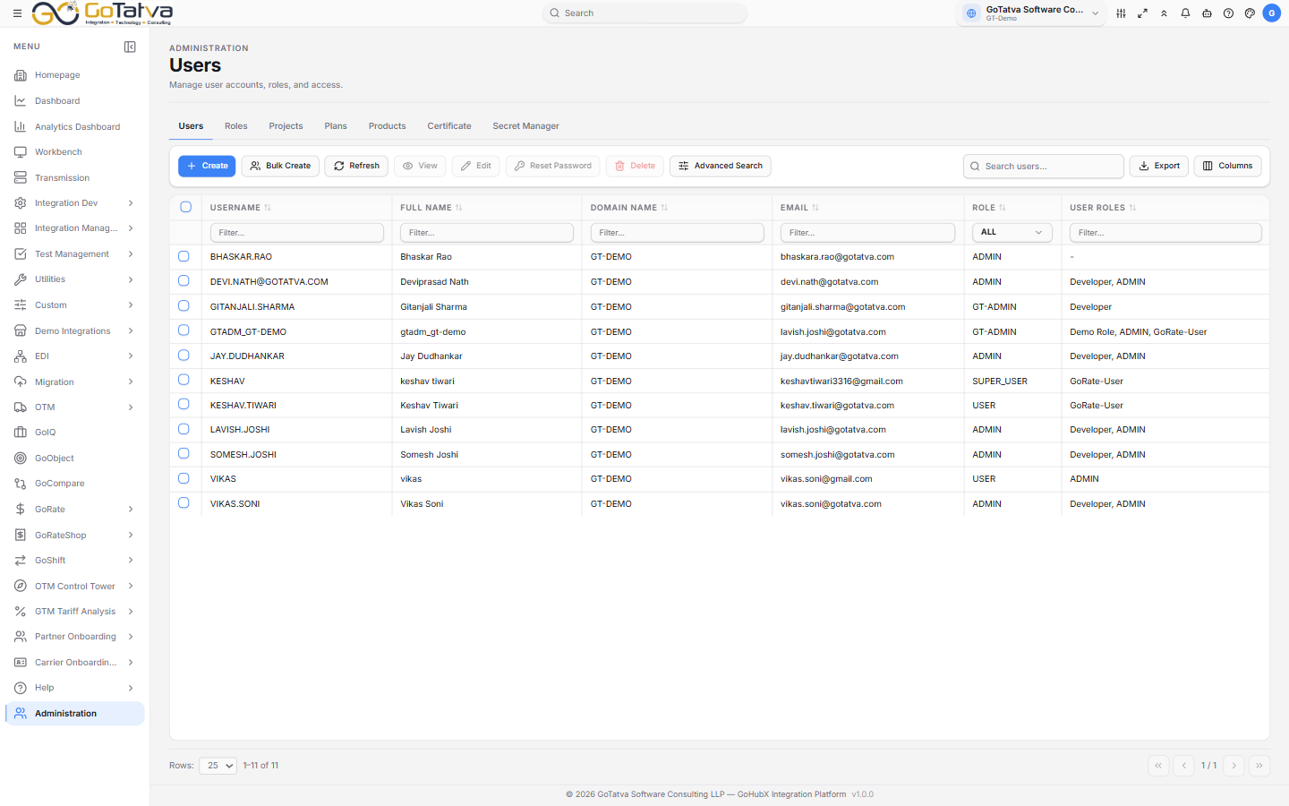Toggle fullscreen with the expand arrows icon
The height and width of the screenshot is (806, 1289).
click(1142, 13)
